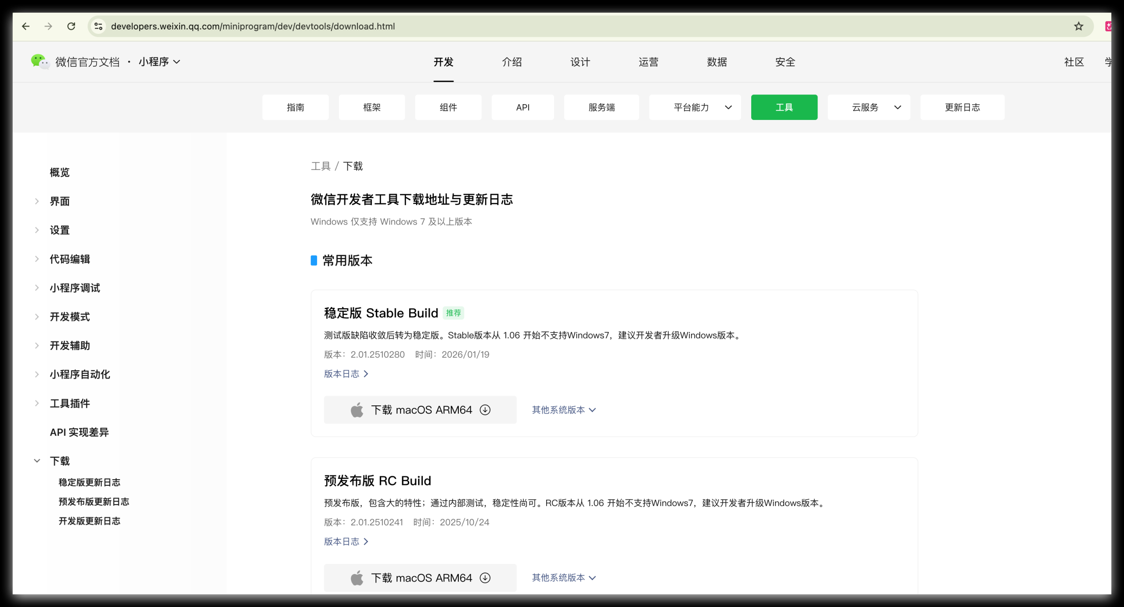Click the browser back arrow
Image resolution: width=1124 pixels, height=607 pixels.
click(26, 26)
